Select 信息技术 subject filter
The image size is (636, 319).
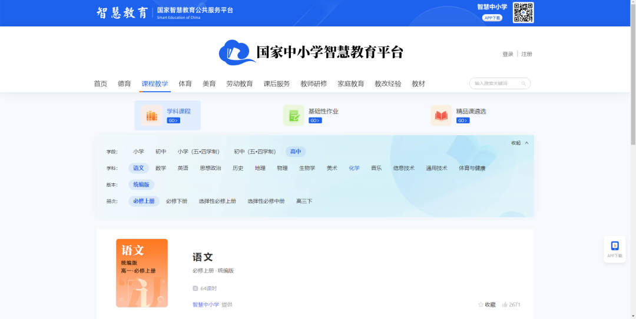404,169
